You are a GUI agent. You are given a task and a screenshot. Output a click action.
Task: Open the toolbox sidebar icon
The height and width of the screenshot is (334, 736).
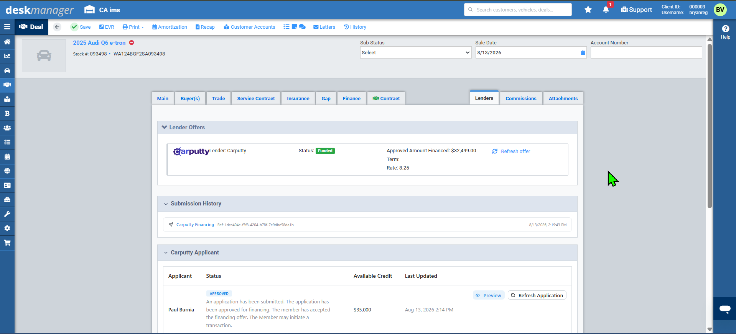click(x=7, y=199)
